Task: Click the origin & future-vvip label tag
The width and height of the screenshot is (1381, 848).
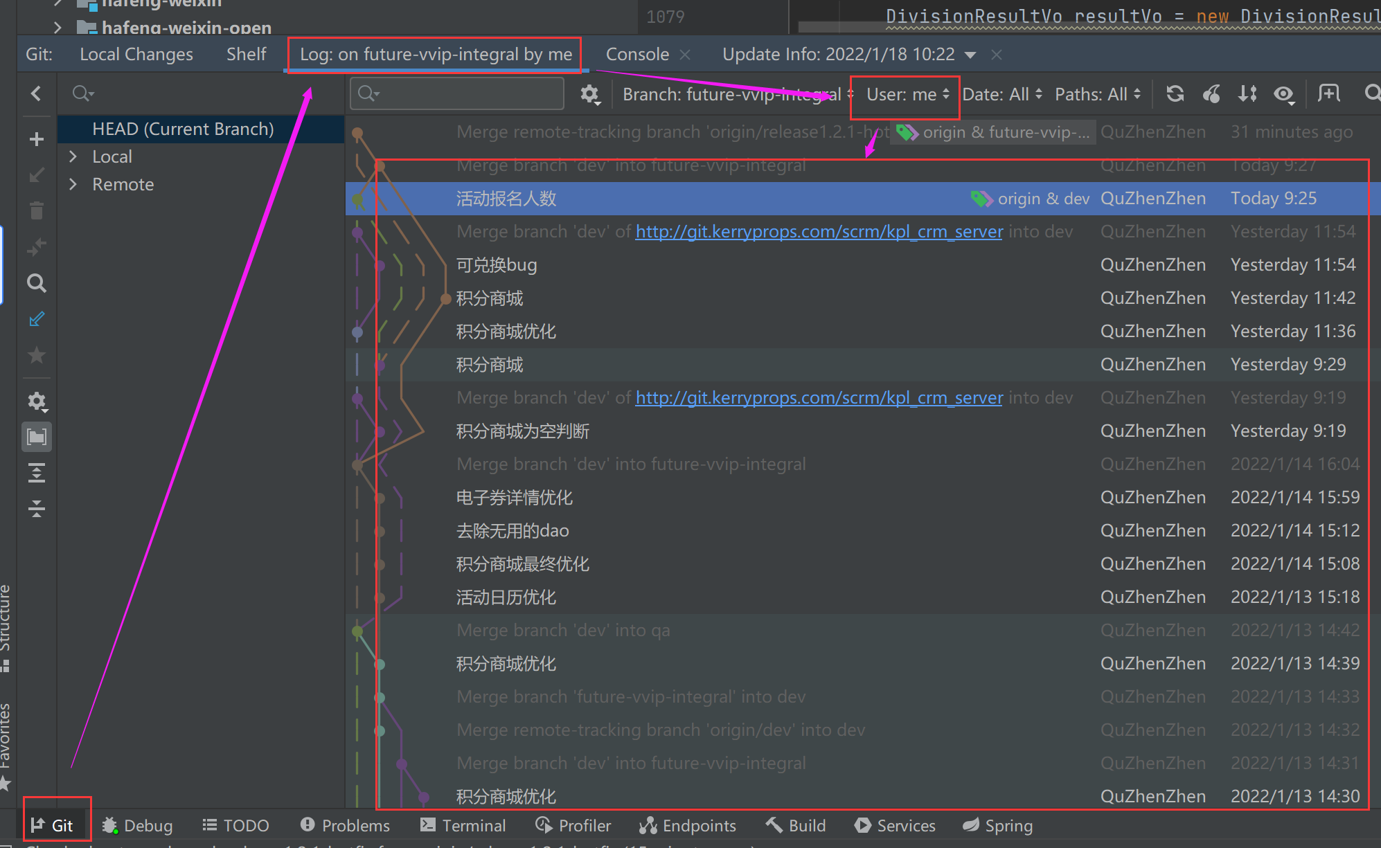Action: (x=993, y=132)
